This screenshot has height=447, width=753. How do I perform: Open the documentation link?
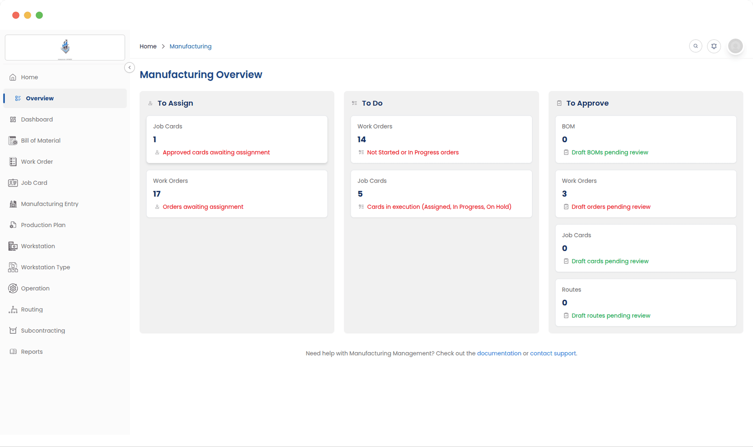click(499, 353)
